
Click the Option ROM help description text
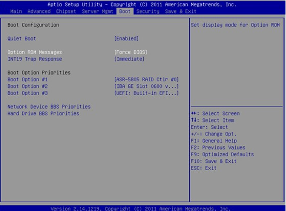(x=235, y=25)
